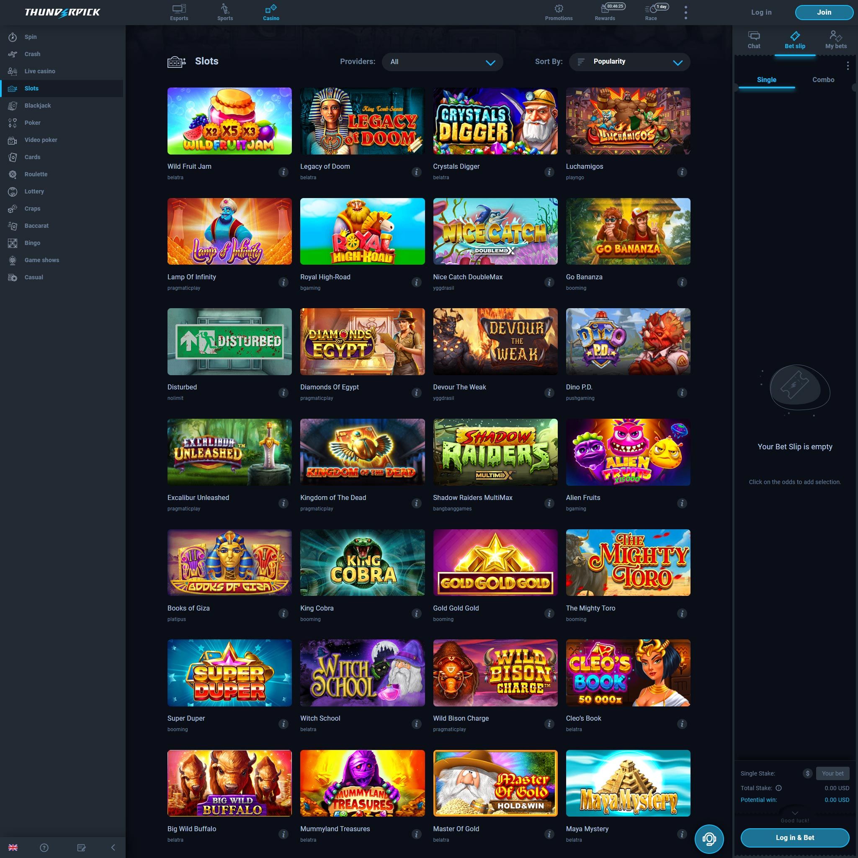Open the Lottery category

click(x=62, y=191)
